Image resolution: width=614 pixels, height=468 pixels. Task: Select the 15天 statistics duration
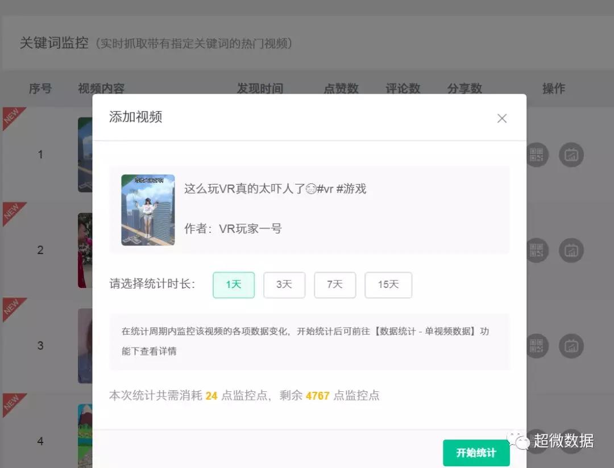388,285
